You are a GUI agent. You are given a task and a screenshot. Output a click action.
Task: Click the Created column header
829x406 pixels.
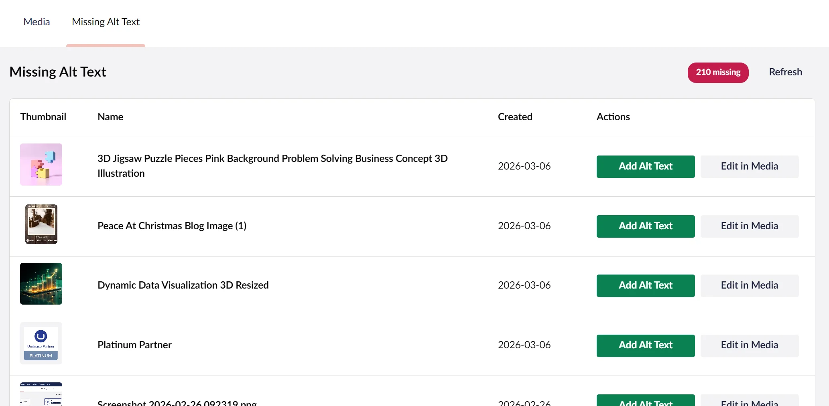tap(515, 117)
